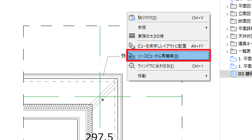Click the x marker in the drawing

[x=103, y=100]
